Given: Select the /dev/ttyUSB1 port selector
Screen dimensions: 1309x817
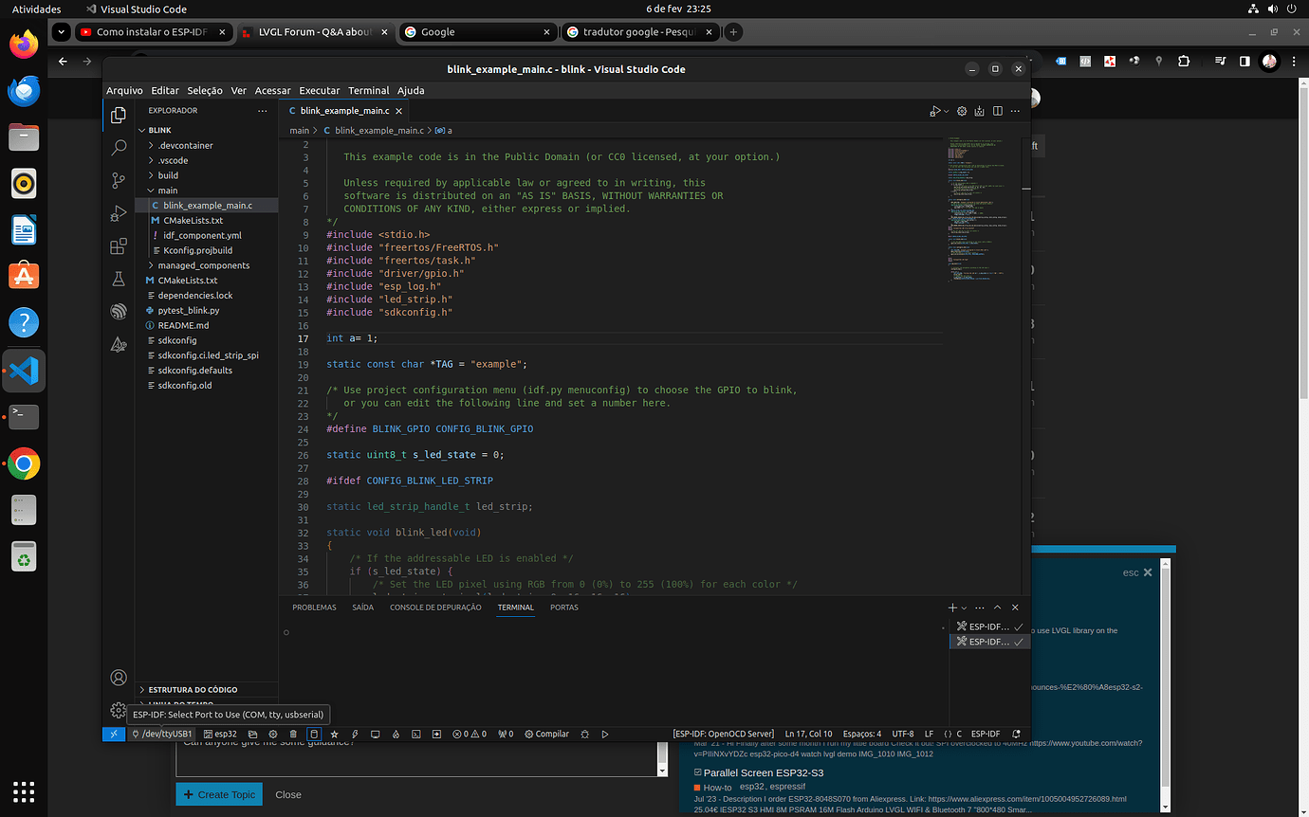Looking at the screenshot, I should 162,734.
